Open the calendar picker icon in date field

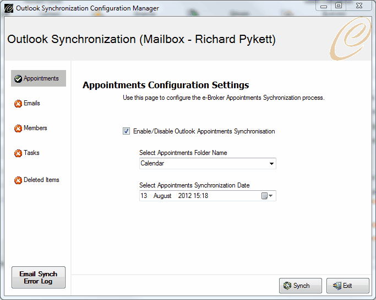(264, 196)
